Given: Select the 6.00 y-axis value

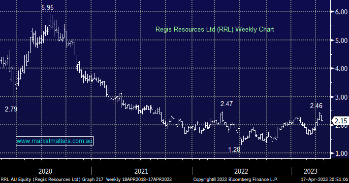Looking at the screenshot, I should pyautogui.click(x=342, y=12).
